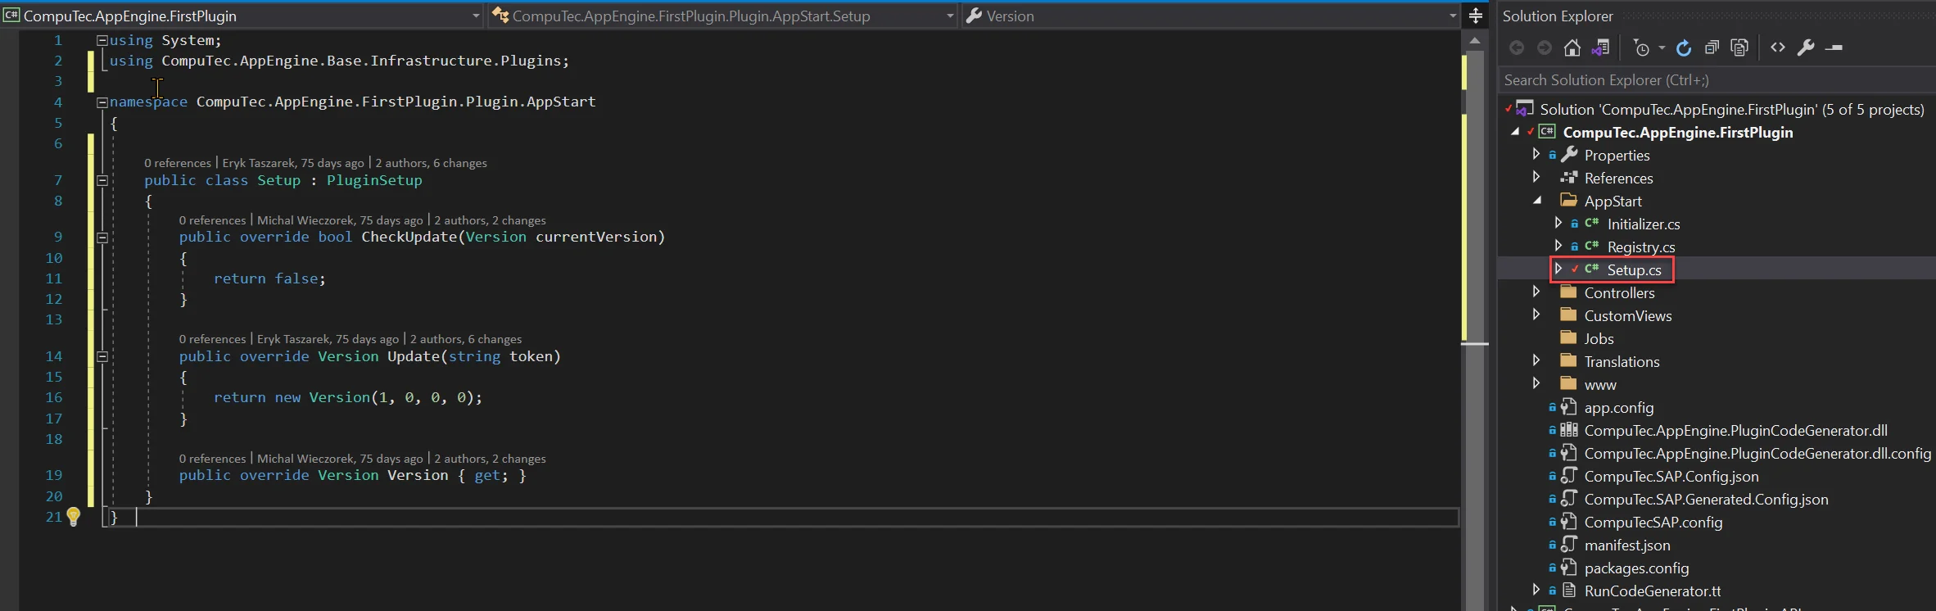
Task: Collapse the AppStart folder
Action: click(1536, 201)
